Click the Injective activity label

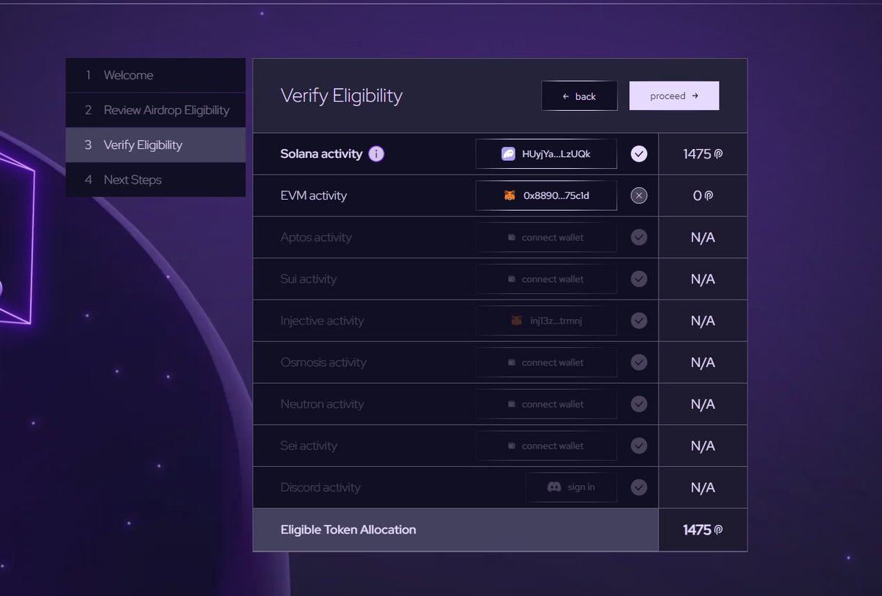click(322, 321)
